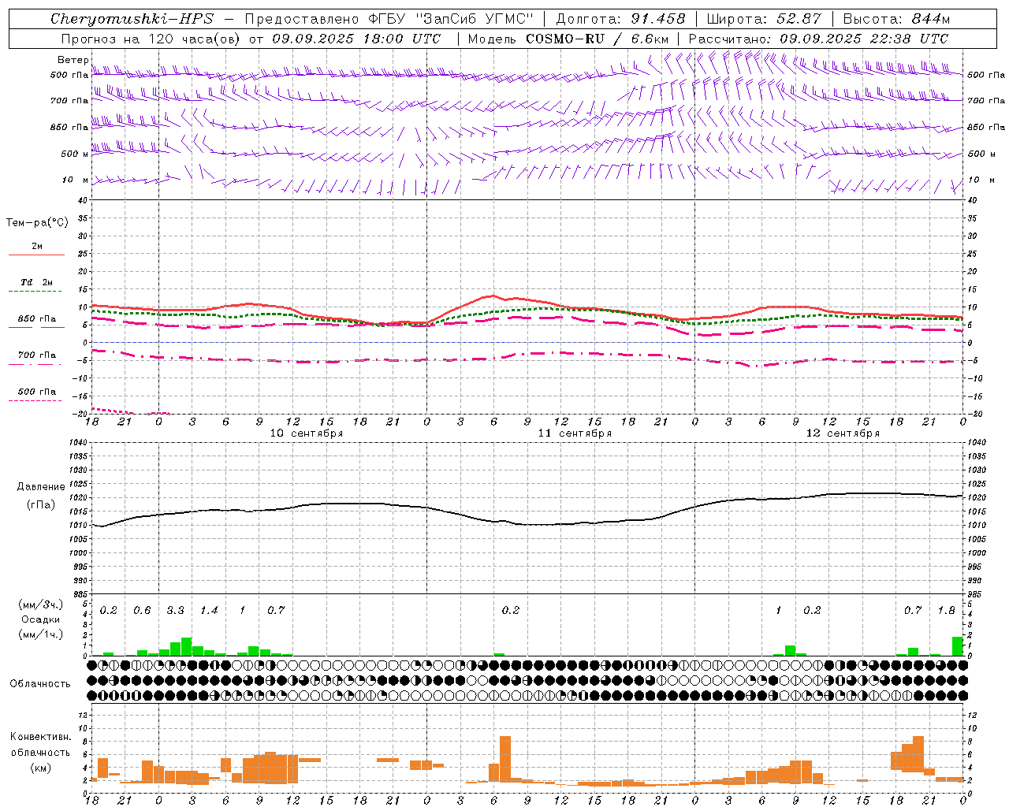Click the 0.6 precipitation total value
The width and height of the screenshot is (1009, 807).
coord(142,610)
